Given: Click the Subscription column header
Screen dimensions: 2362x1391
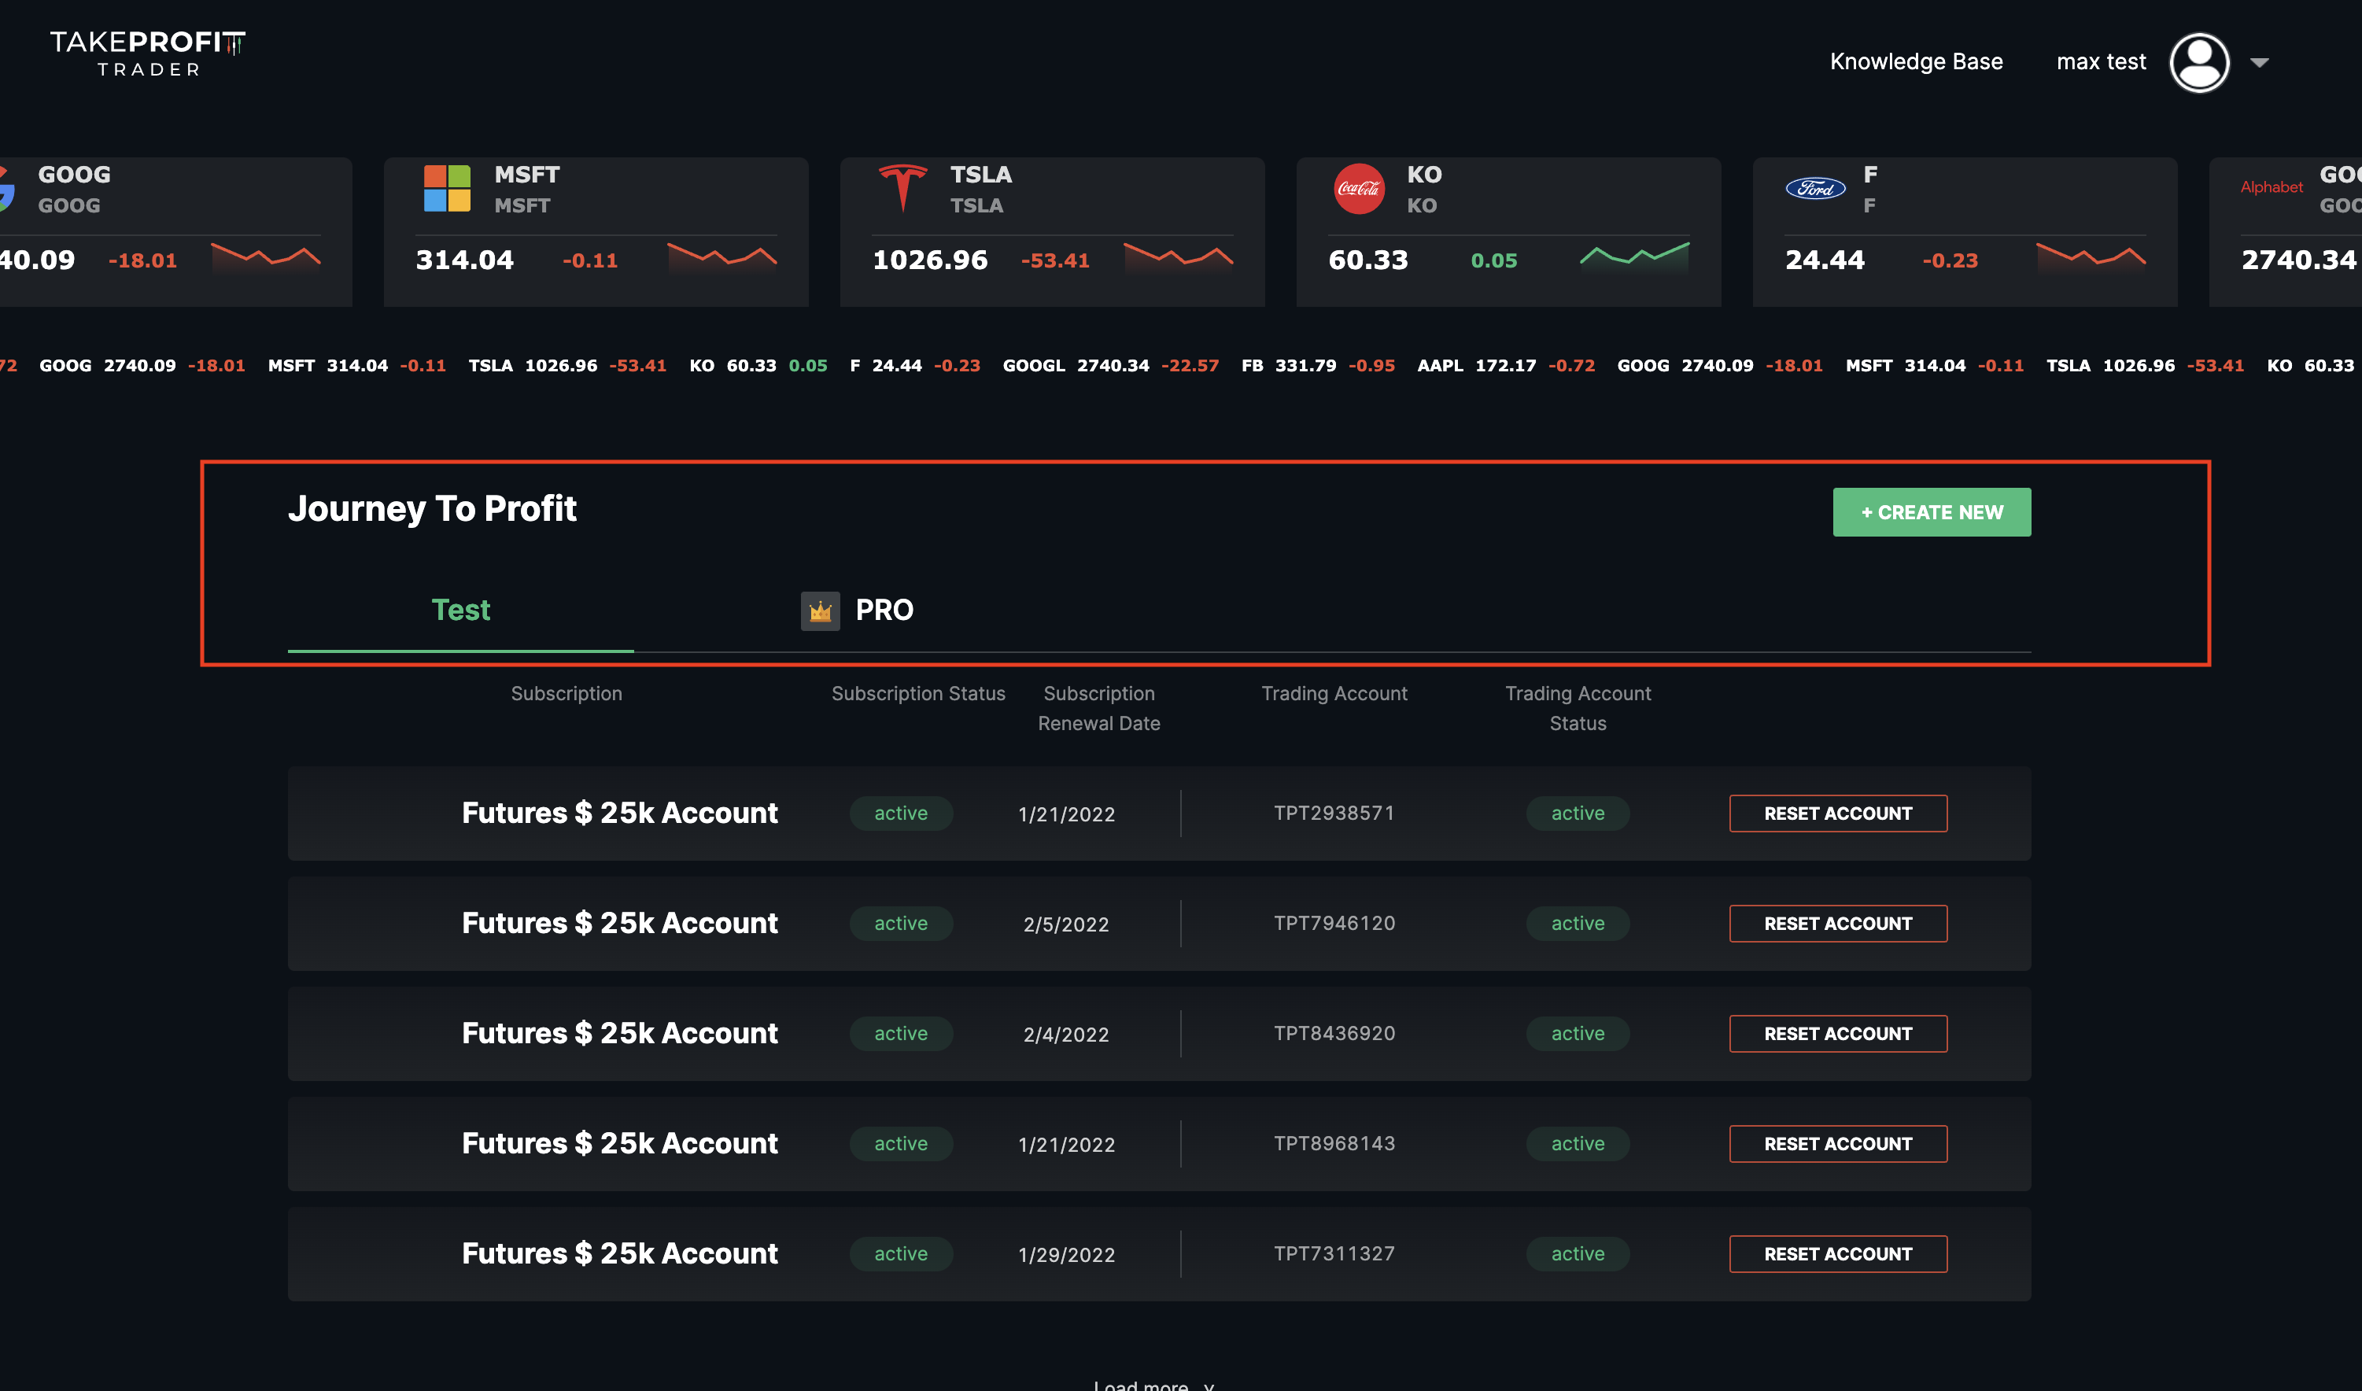Looking at the screenshot, I should (567, 694).
